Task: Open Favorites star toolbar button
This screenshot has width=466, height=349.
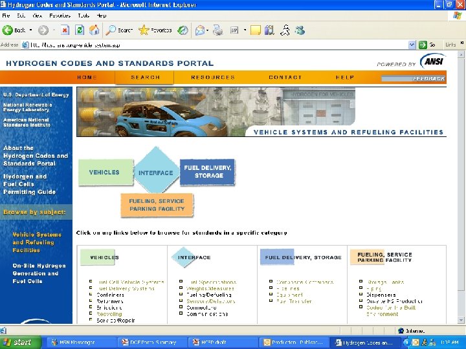Action: (155, 30)
